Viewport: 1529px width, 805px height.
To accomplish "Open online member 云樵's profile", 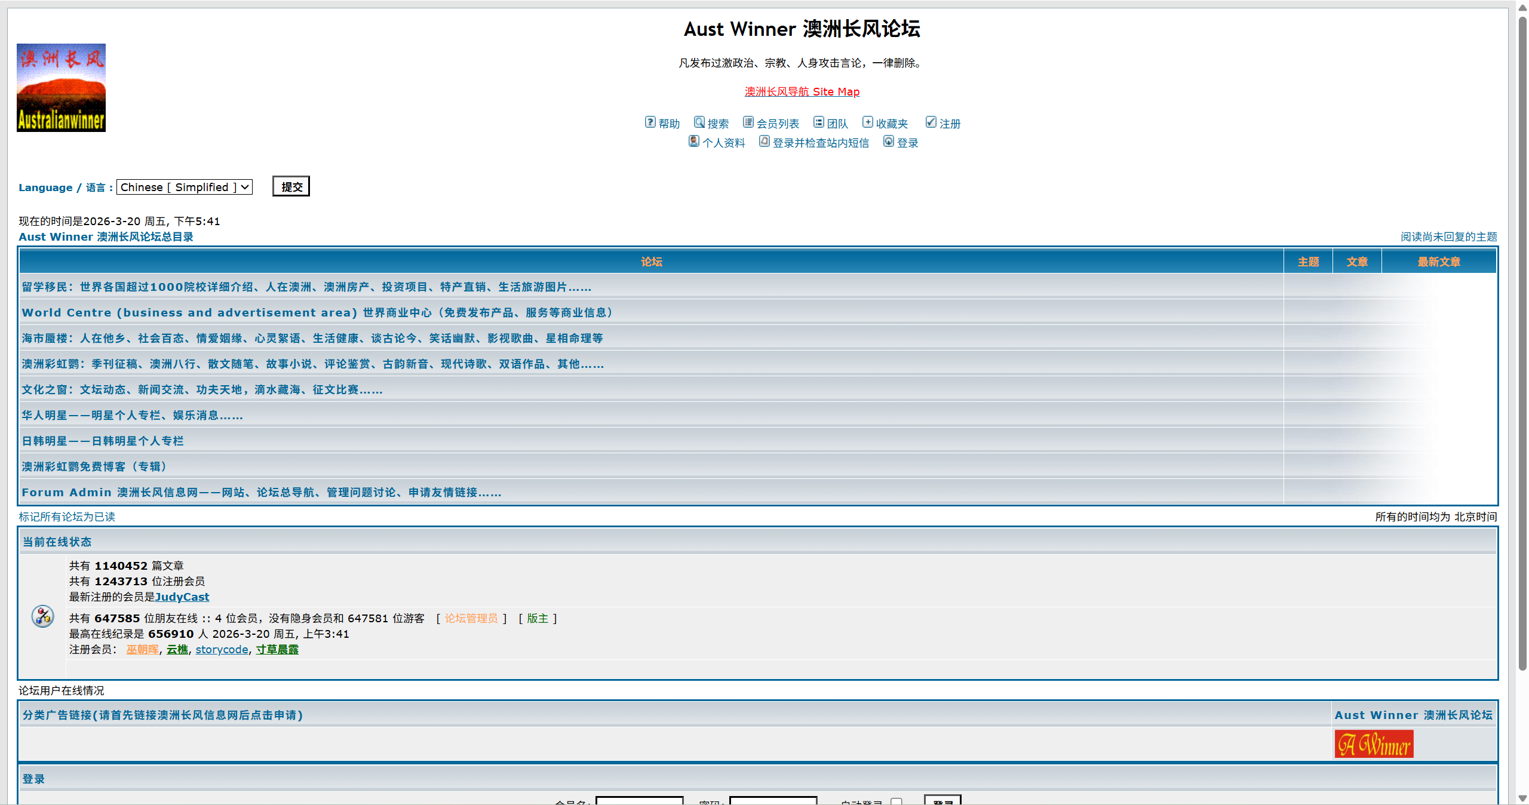I will coord(177,649).
